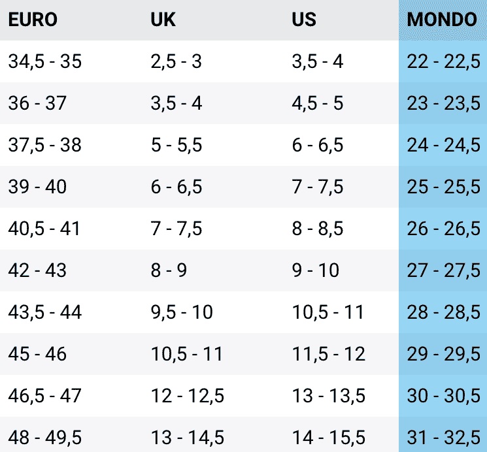Click MONDO size 22 - 22,5
Viewport: 487px width, 452px height.
pos(443,61)
